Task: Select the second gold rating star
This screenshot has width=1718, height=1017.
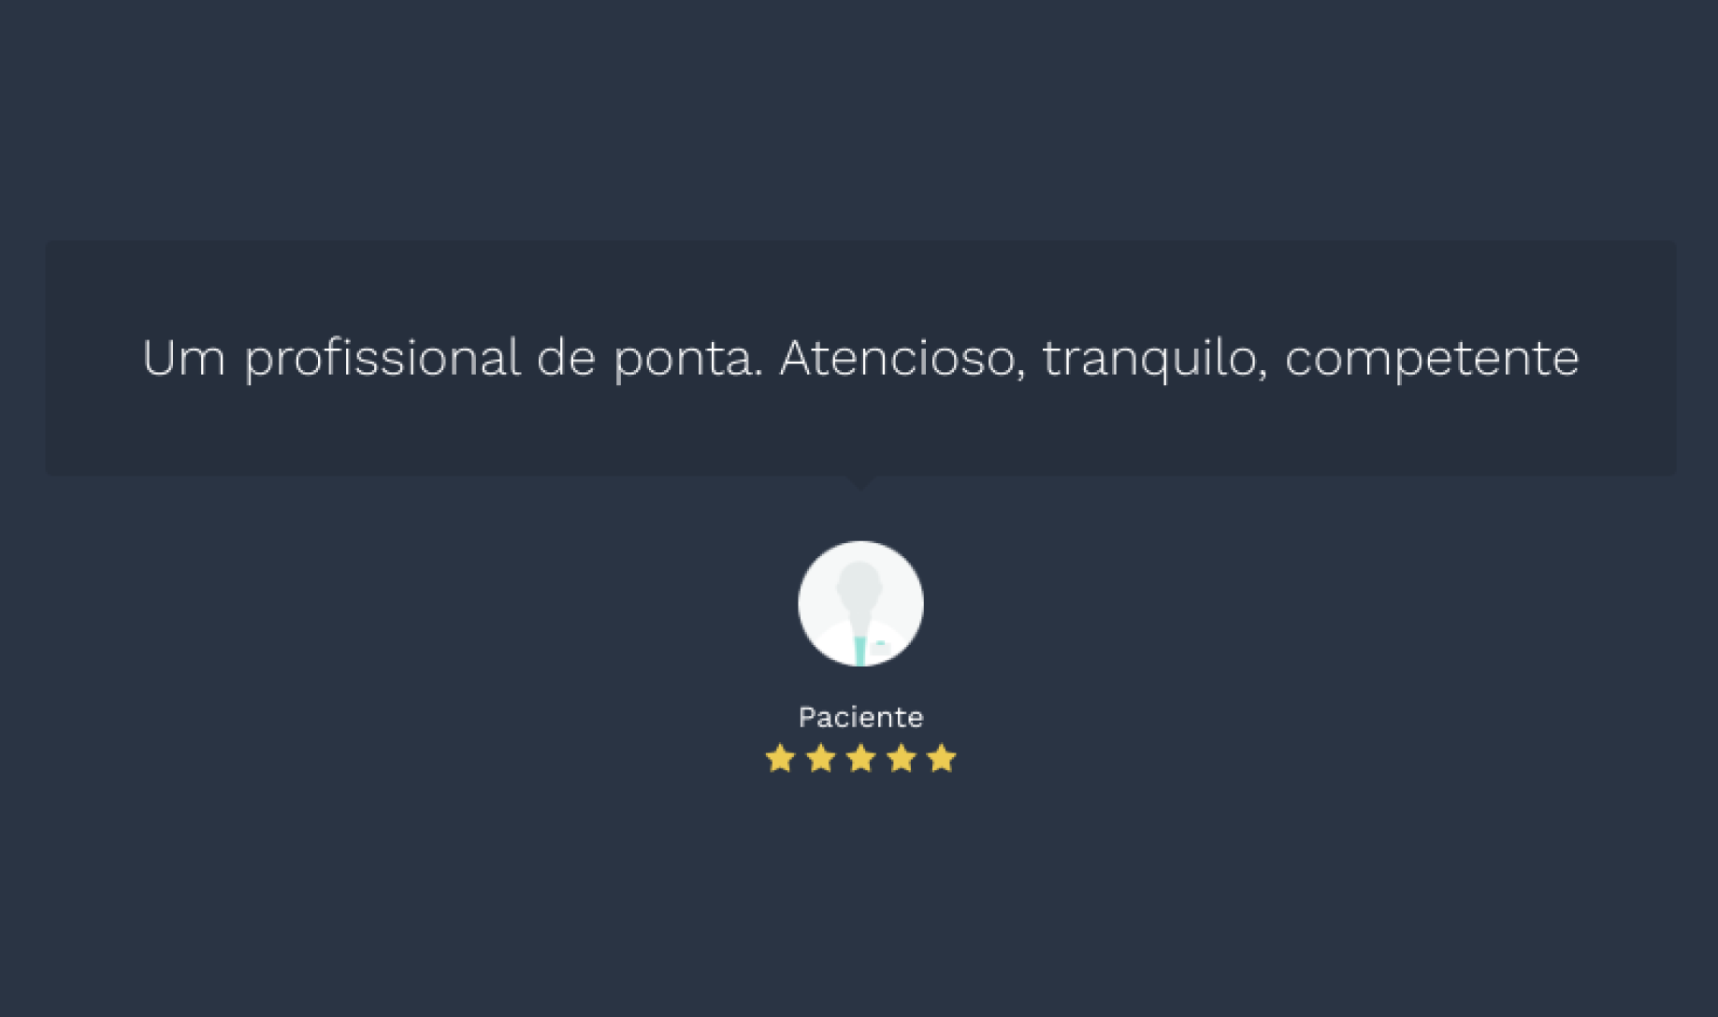Action: pos(820,758)
